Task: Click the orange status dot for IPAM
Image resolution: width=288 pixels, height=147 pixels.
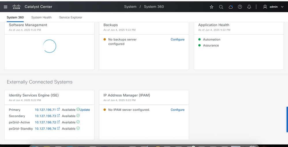Action: pos(105,110)
